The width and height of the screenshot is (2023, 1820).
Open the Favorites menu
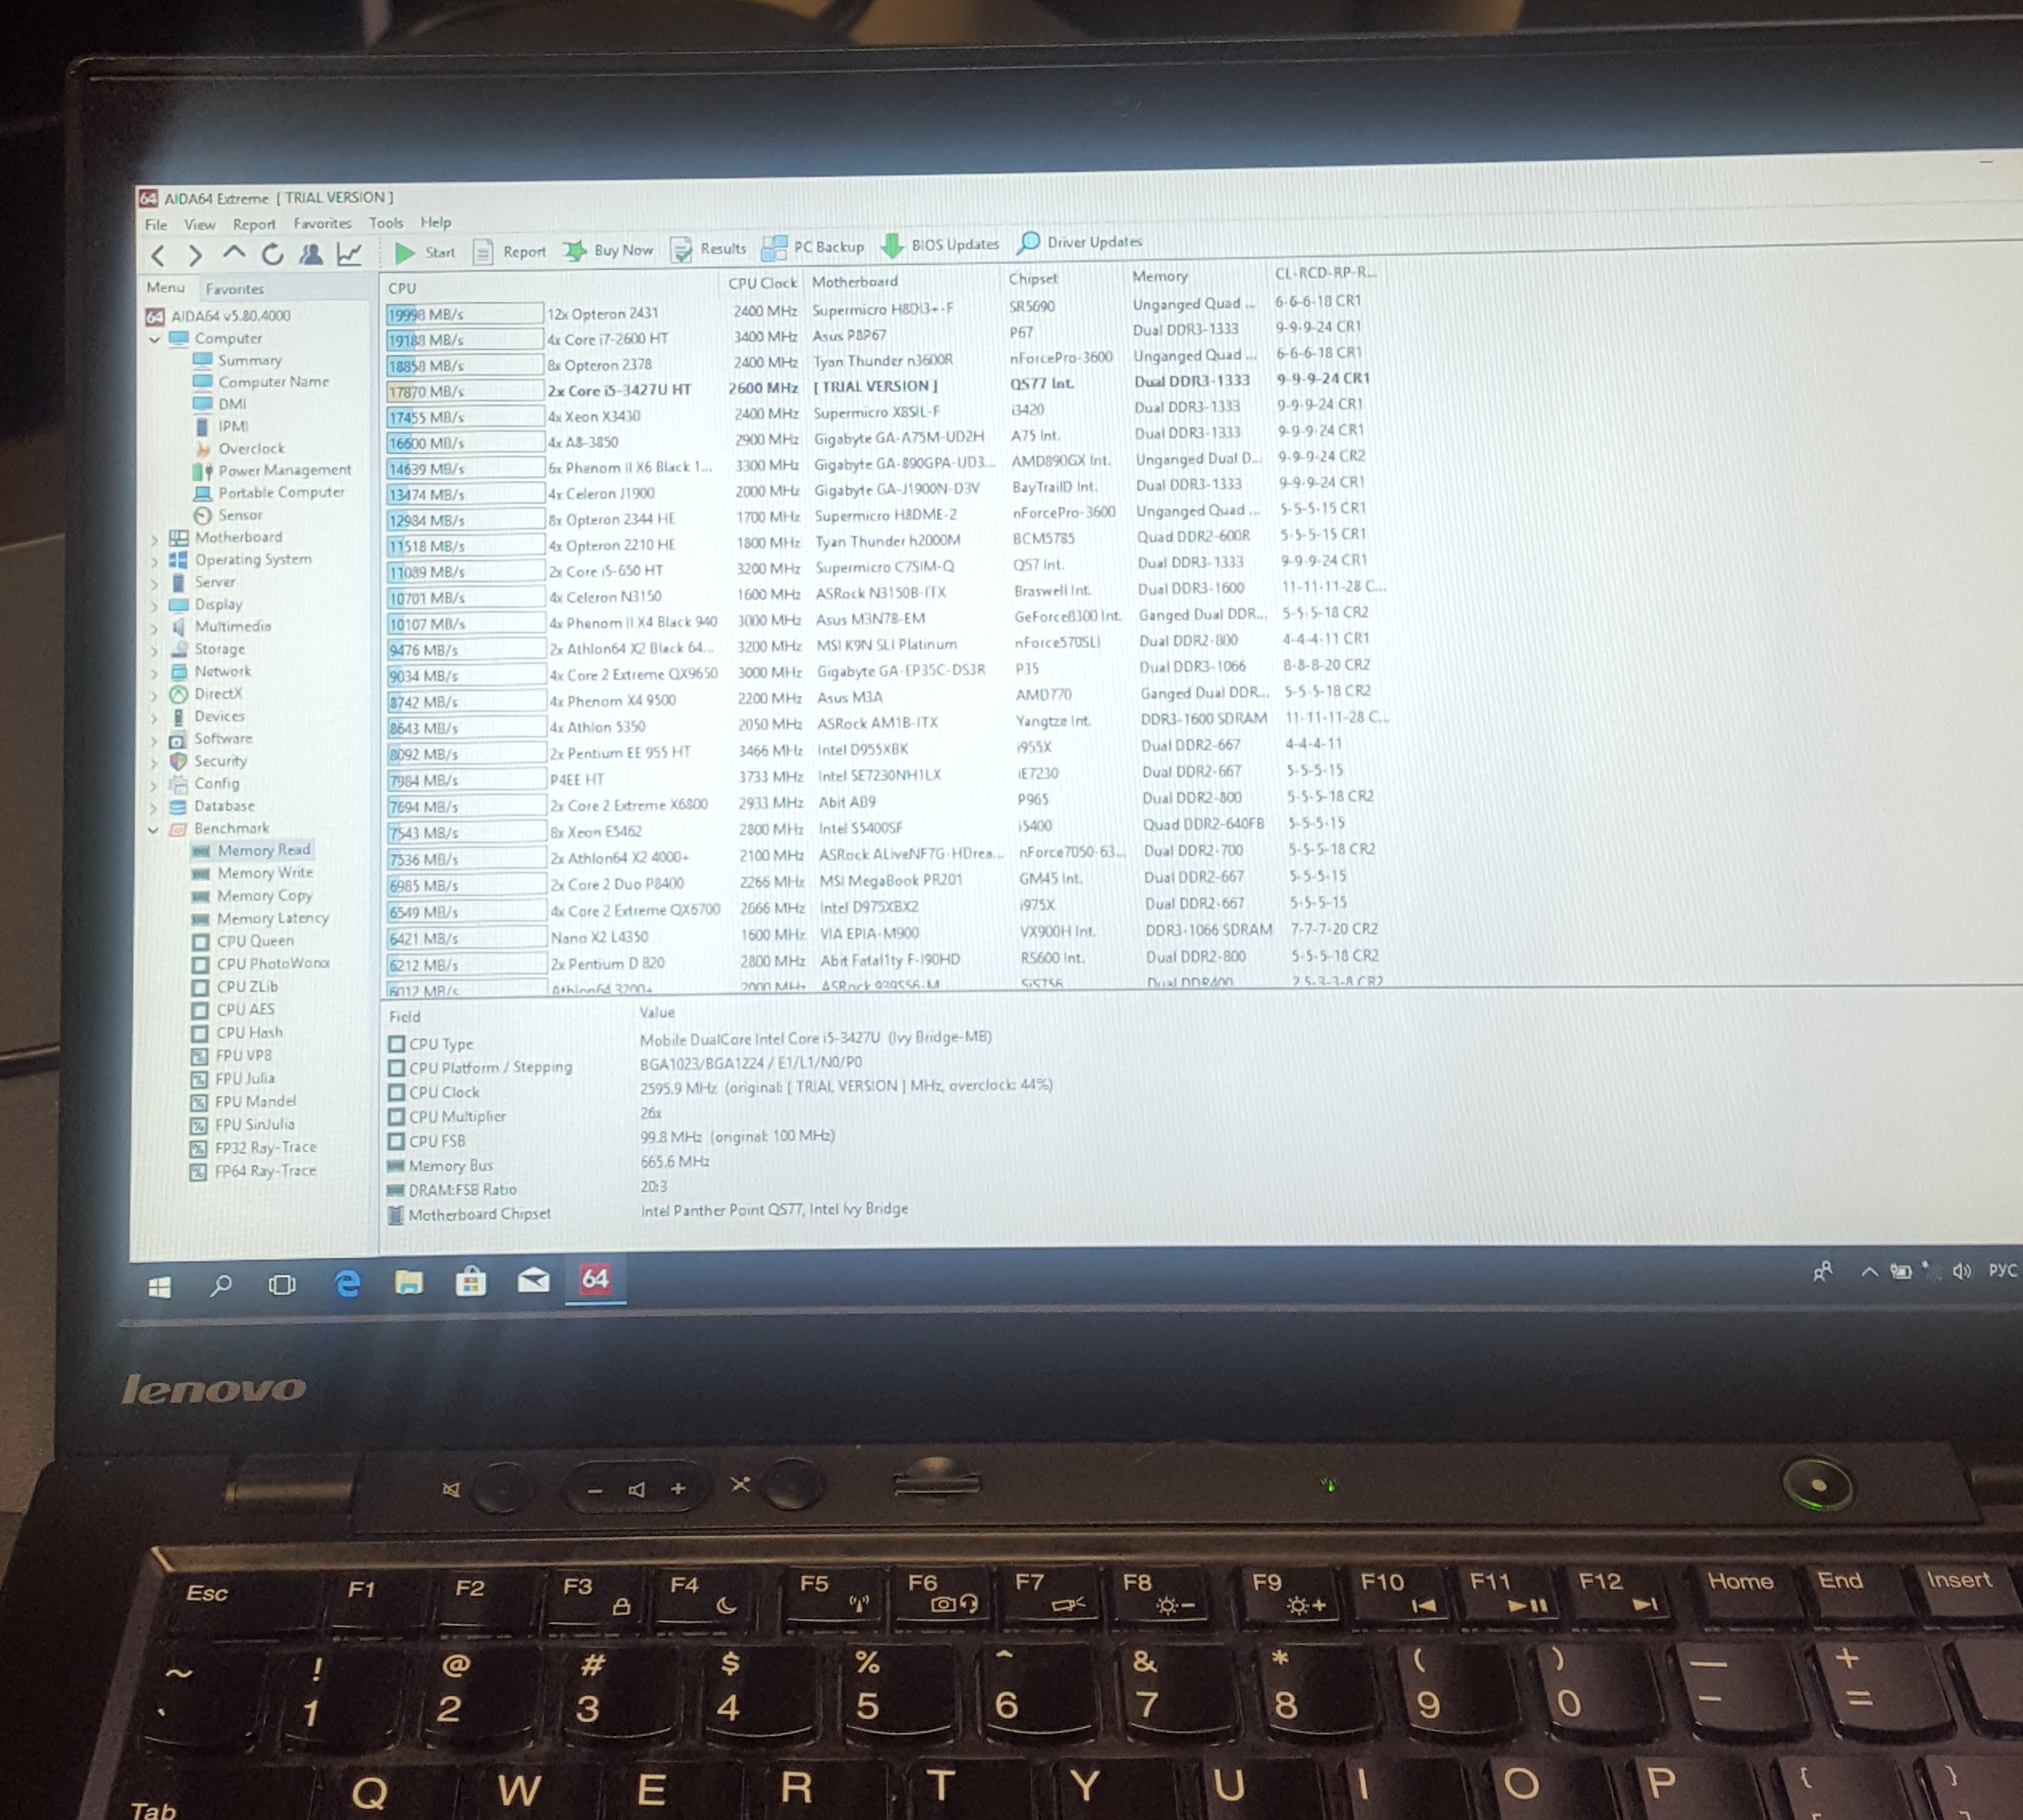[322, 224]
